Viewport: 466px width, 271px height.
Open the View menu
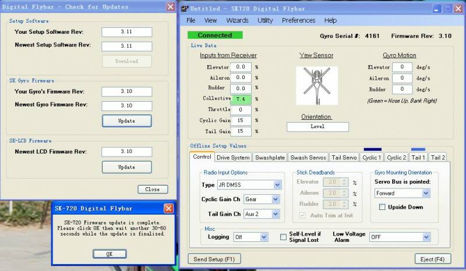tap(210, 20)
